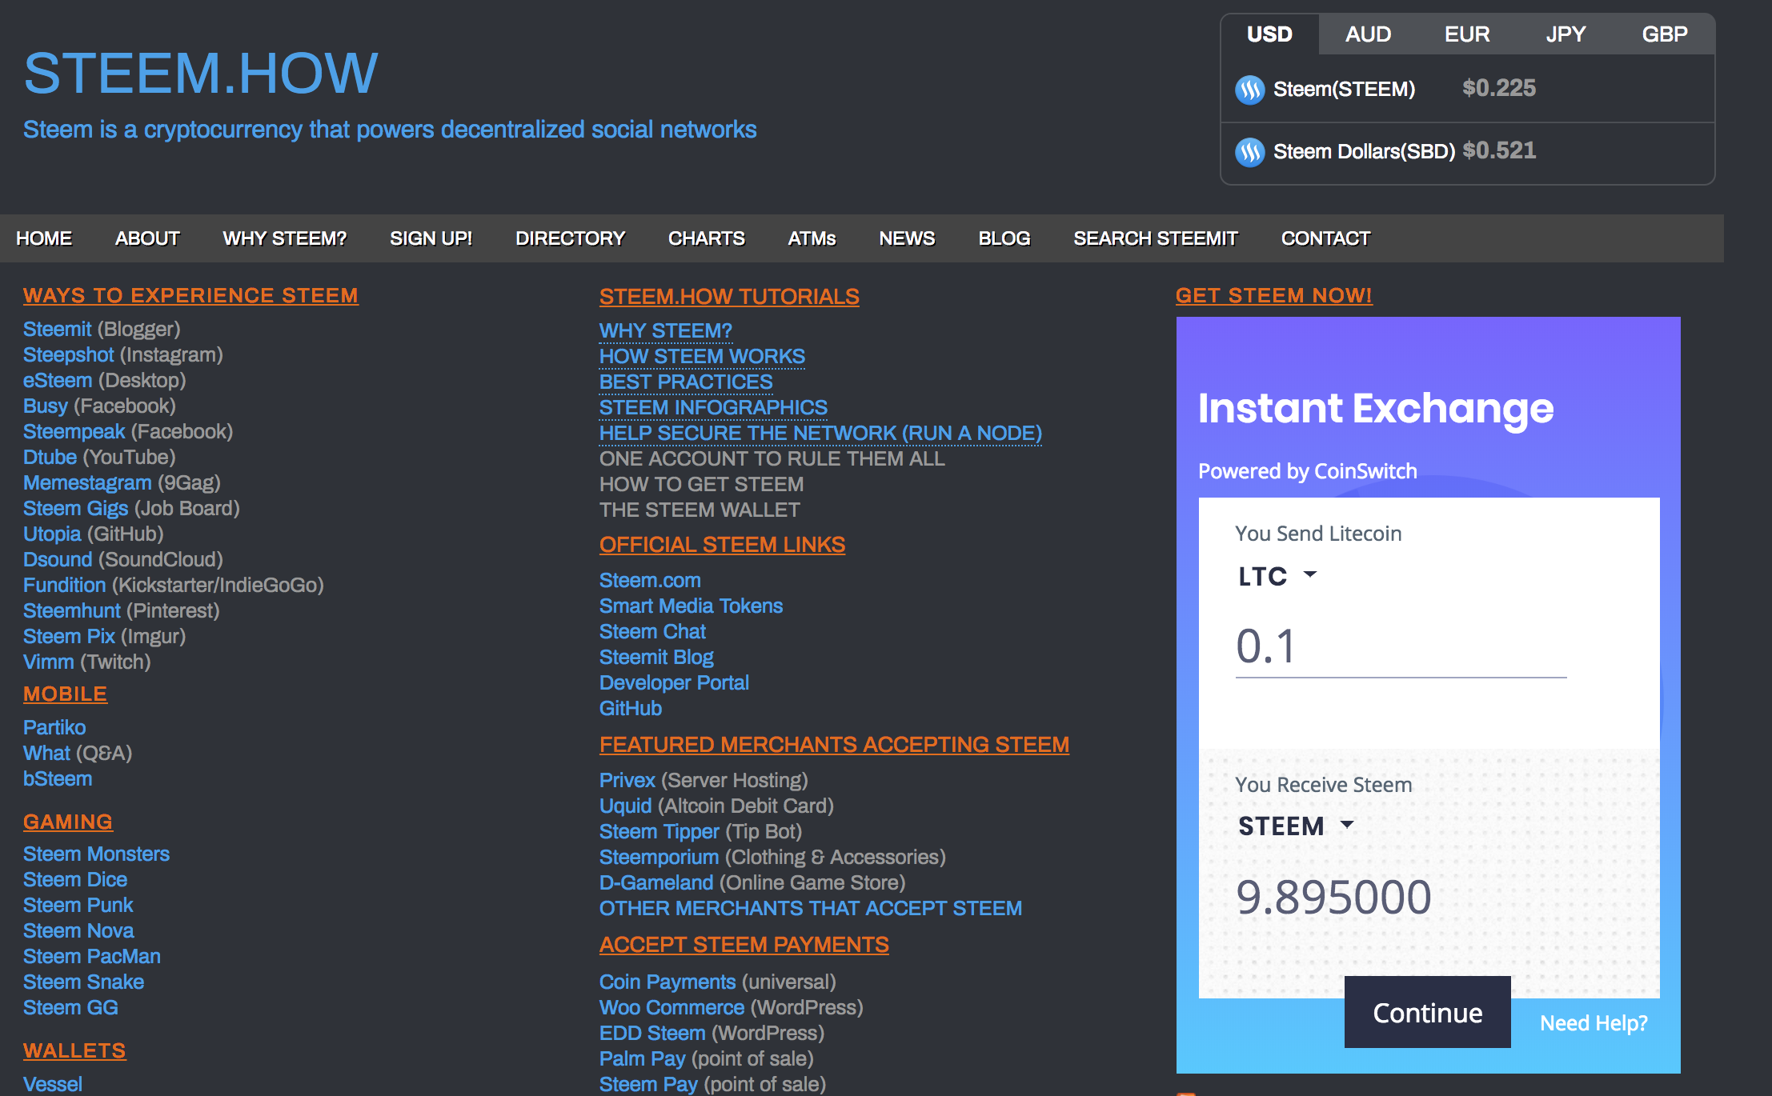
Task: Open the HOME menu item
Action: tap(44, 238)
